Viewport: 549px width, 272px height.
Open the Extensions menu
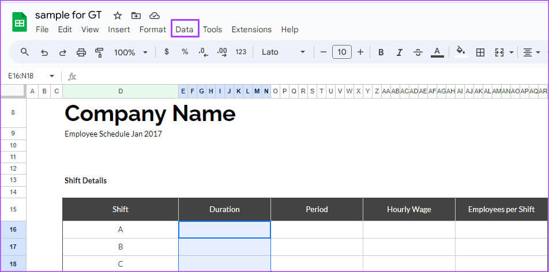[x=251, y=29]
